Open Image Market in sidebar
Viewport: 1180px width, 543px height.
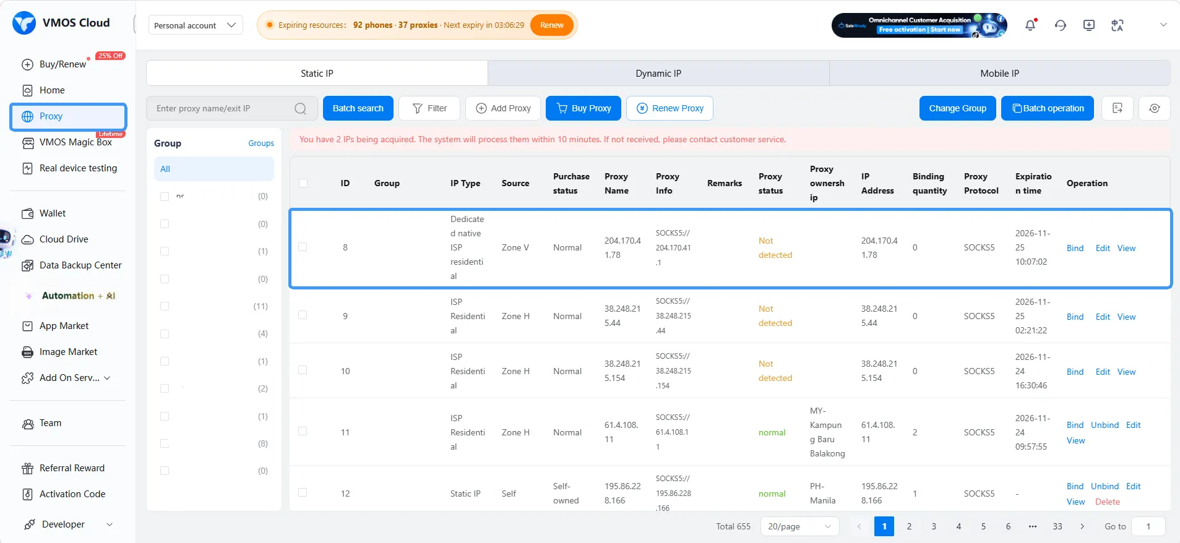coord(68,352)
